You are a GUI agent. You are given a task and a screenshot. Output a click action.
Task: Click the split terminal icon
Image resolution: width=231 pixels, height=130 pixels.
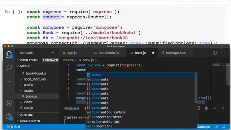(199, 108)
